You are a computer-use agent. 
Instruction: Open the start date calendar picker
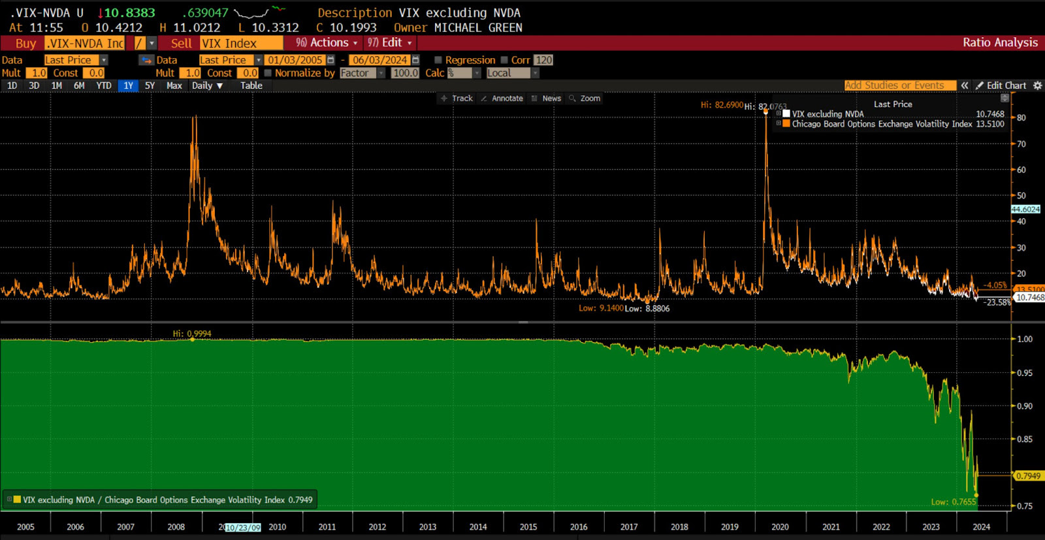330,60
